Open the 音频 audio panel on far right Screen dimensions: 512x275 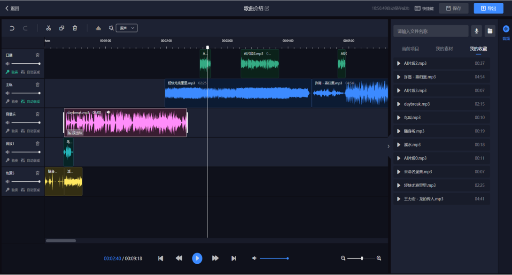point(506,31)
